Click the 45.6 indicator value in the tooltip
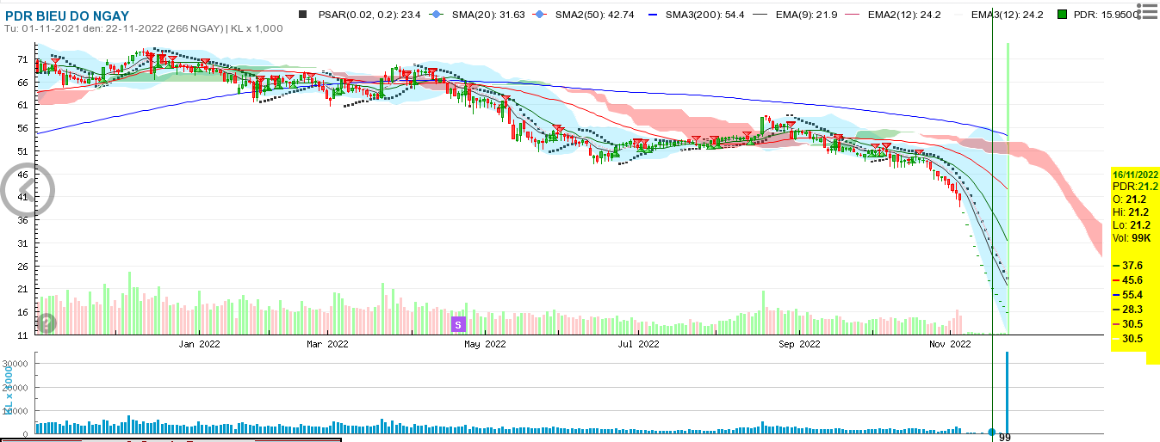The image size is (1160, 442). click(x=1132, y=280)
